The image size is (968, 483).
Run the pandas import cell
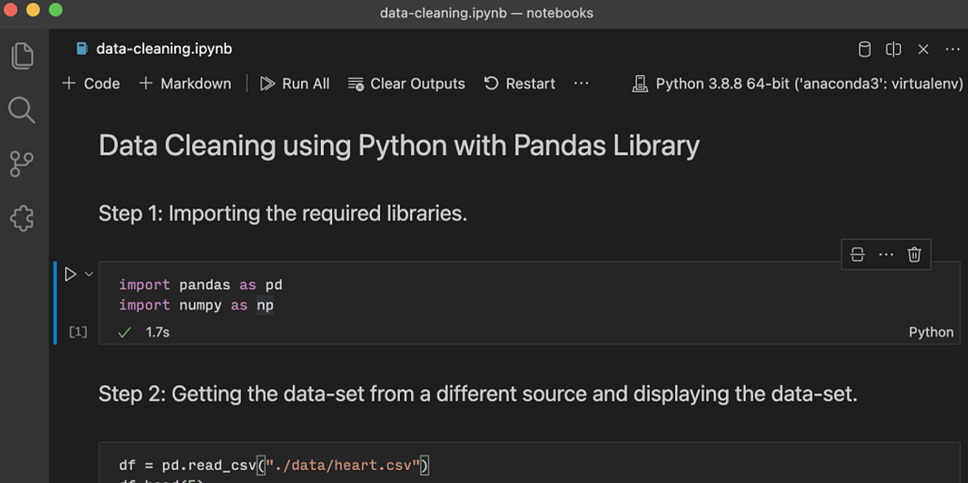[69, 273]
